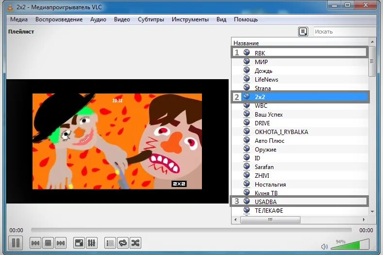Open the Медиа menu
The height and width of the screenshot is (255, 383).
click(19, 19)
